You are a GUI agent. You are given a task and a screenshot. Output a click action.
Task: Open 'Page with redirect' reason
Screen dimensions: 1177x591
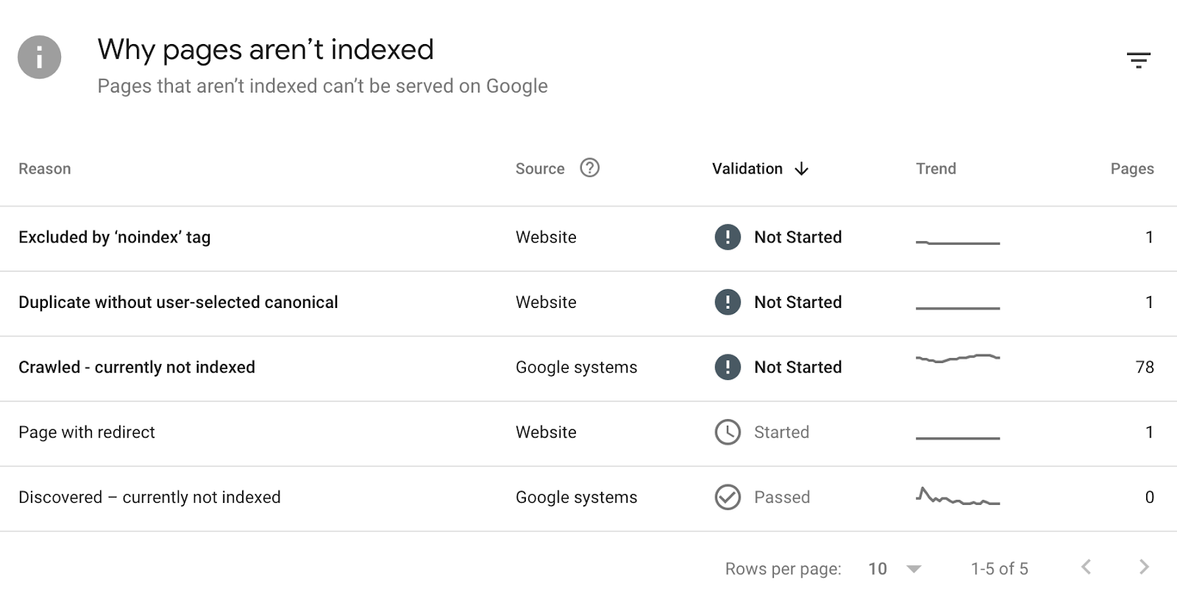(x=87, y=432)
